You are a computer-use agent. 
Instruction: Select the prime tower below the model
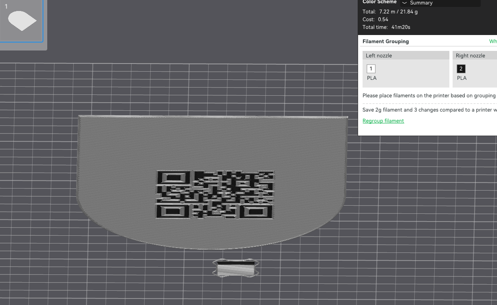(x=236, y=268)
